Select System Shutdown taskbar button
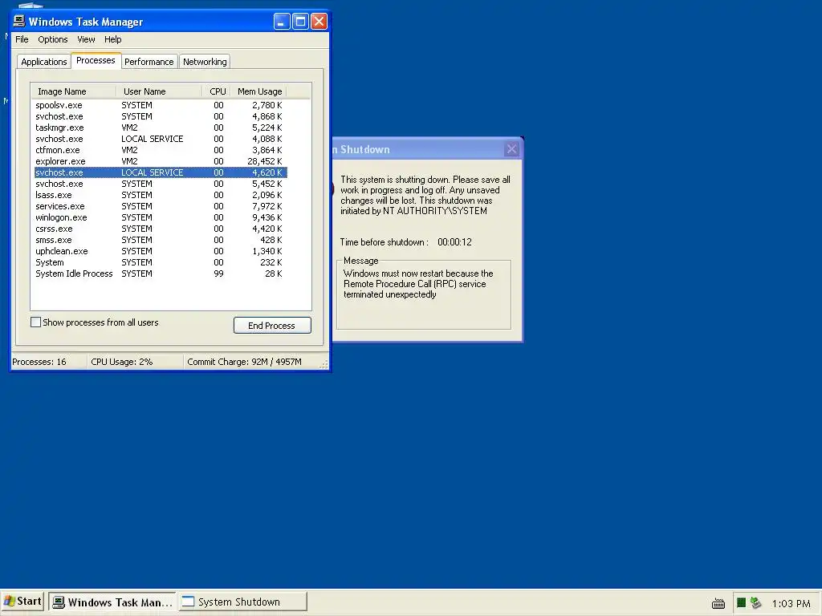The width and height of the screenshot is (822, 616). [242, 602]
